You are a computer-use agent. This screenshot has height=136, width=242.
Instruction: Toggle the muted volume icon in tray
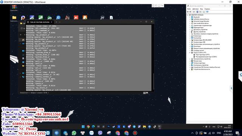pyautogui.click(x=213, y=133)
